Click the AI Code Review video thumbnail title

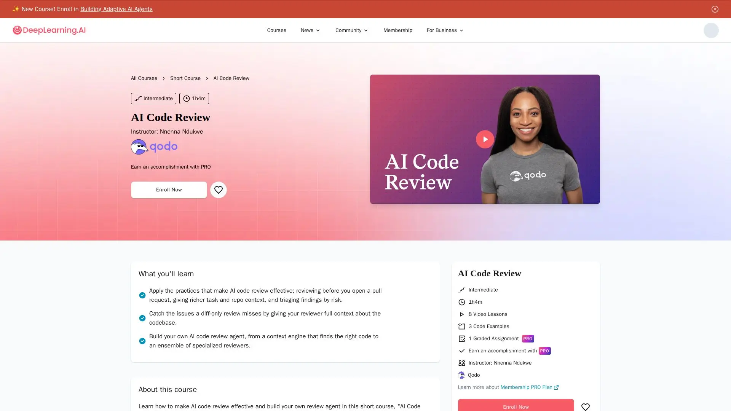(x=421, y=172)
